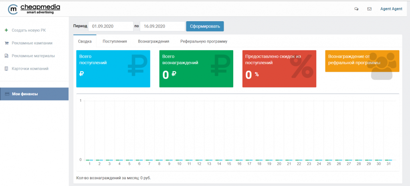Viewport: 410px width, 186px height.
Task: Click the red Предоставлено скидок card
Action: [x=279, y=69]
